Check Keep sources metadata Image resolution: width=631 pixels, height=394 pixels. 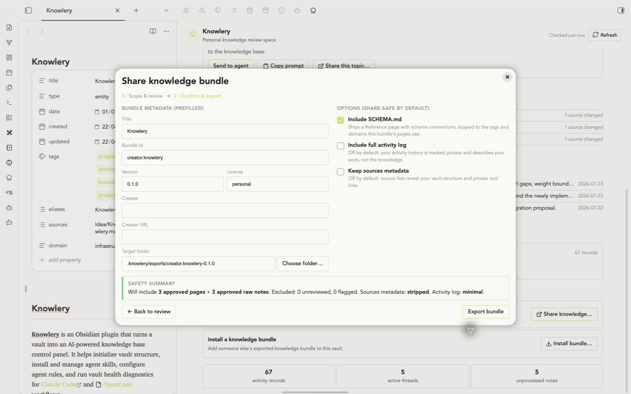pyautogui.click(x=340, y=172)
